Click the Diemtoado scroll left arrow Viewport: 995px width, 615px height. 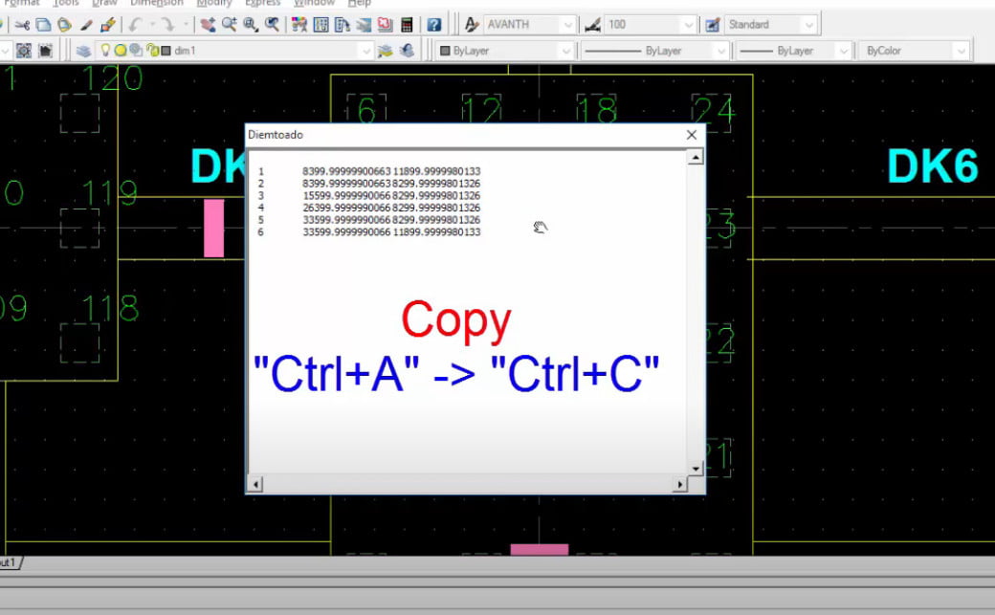(255, 484)
